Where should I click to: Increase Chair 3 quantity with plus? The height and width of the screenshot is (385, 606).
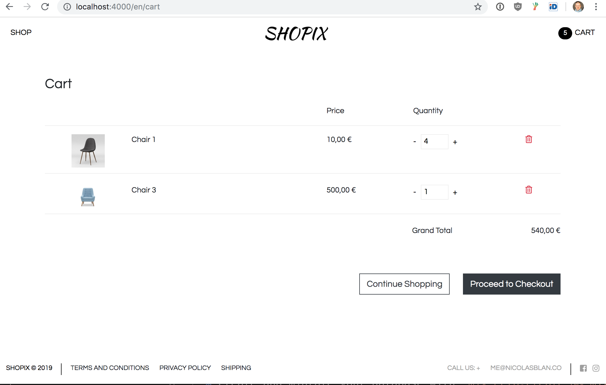455,192
